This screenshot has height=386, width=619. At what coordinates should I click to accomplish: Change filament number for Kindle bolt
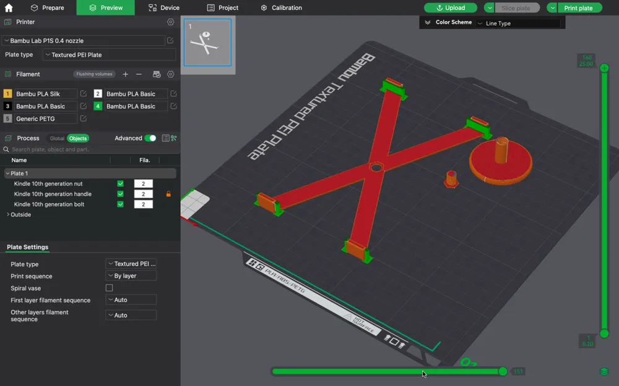pos(144,204)
